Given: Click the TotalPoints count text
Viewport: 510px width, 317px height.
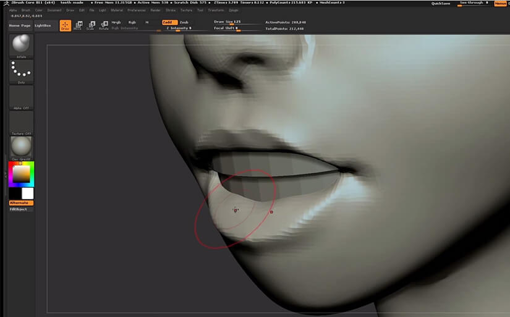Looking at the screenshot, I should 284,28.
